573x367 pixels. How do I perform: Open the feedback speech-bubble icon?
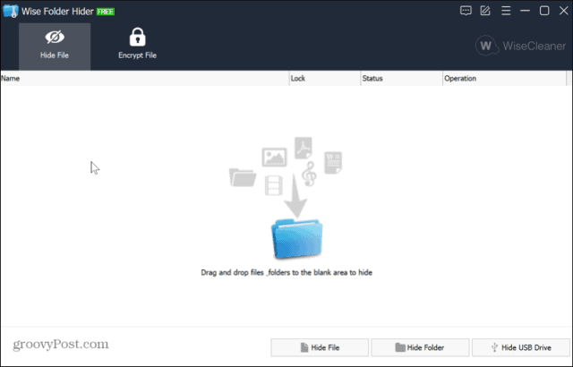466,11
